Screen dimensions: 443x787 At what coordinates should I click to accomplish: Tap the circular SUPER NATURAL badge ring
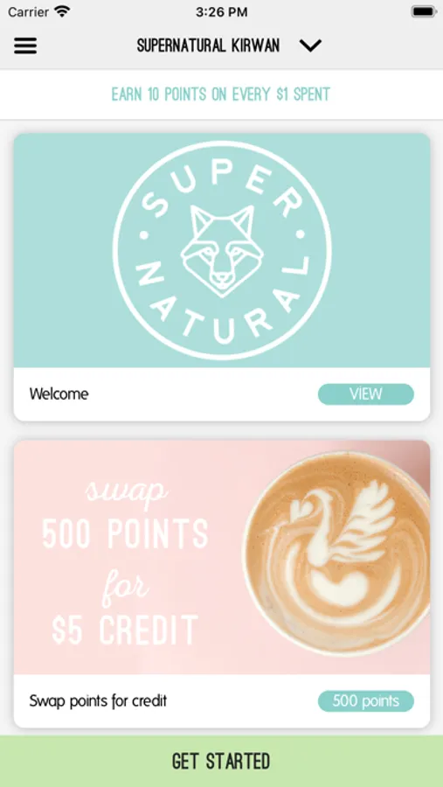[x=222, y=250]
